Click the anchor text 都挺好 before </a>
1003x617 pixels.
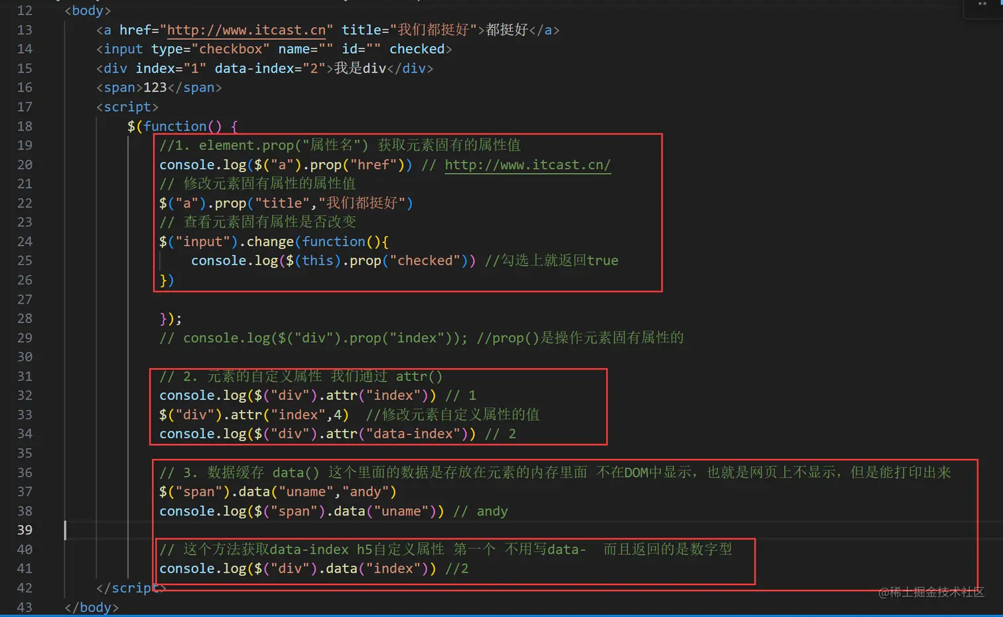click(507, 30)
